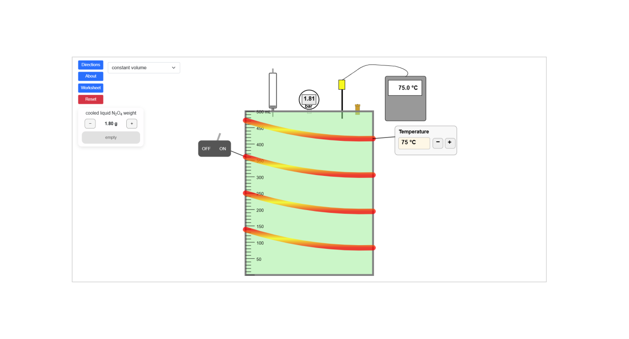Switch the heater to OFF
Image resolution: width=629 pixels, height=339 pixels.
tap(206, 148)
